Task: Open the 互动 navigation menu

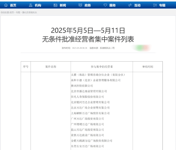Action: 137,5
